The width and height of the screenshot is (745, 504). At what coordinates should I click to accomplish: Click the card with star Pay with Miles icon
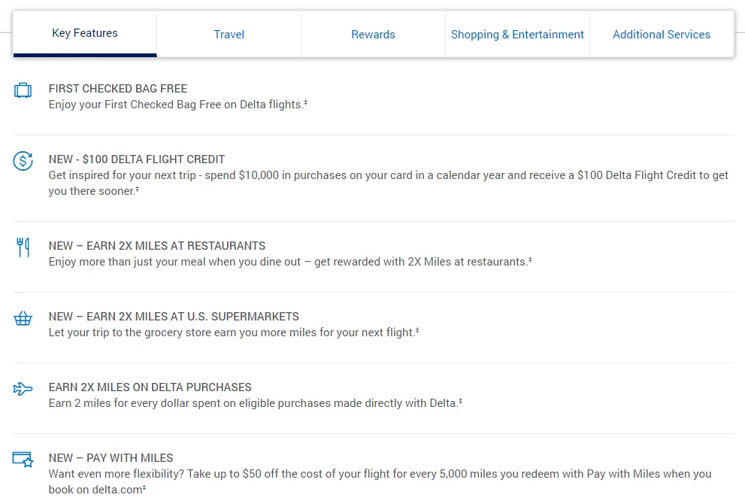pyautogui.click(x=23, y=460)
